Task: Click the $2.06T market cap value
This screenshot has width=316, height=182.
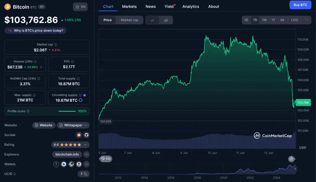Action: pos(40,50)
